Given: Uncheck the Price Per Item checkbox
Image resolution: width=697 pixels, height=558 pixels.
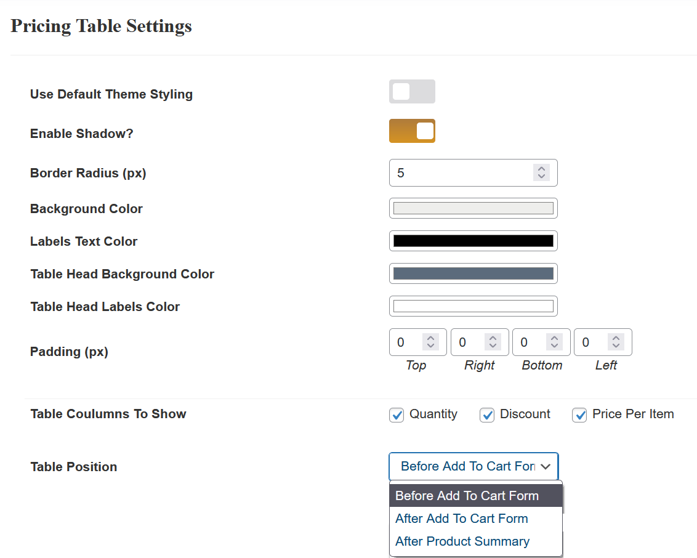Looking at the screenshot, I should [579, 415].
